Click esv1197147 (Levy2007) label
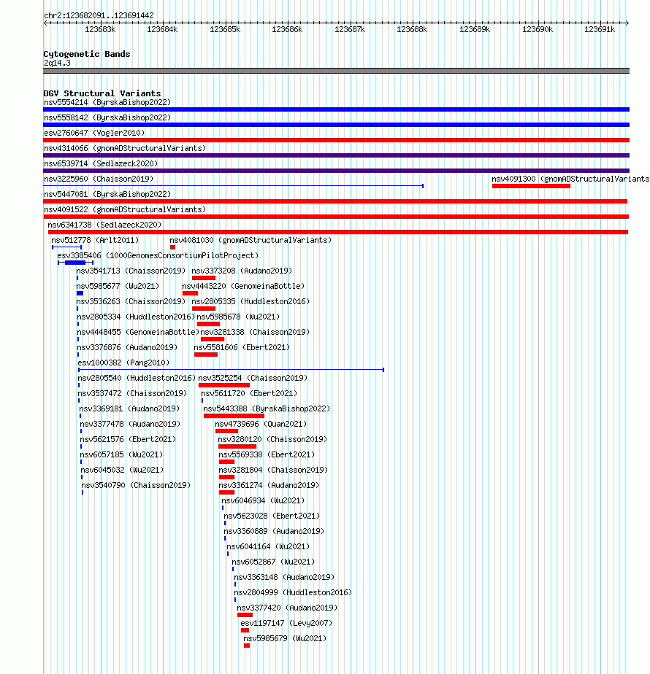The height and width of the screenshot is (674, 650). pos(287,623)
